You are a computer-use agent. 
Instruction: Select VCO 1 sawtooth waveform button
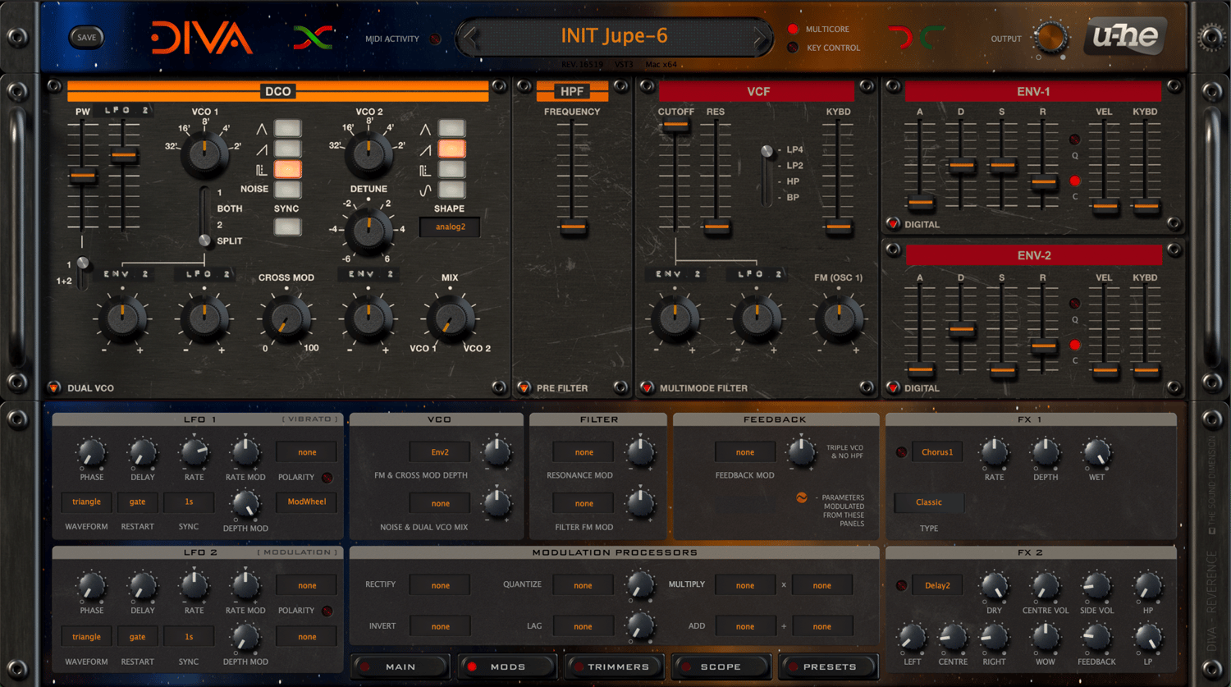[287, 149]
